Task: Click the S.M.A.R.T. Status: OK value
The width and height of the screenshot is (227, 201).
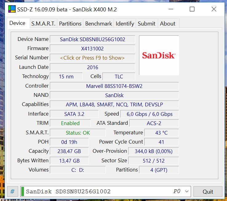Action: [78, 133]
